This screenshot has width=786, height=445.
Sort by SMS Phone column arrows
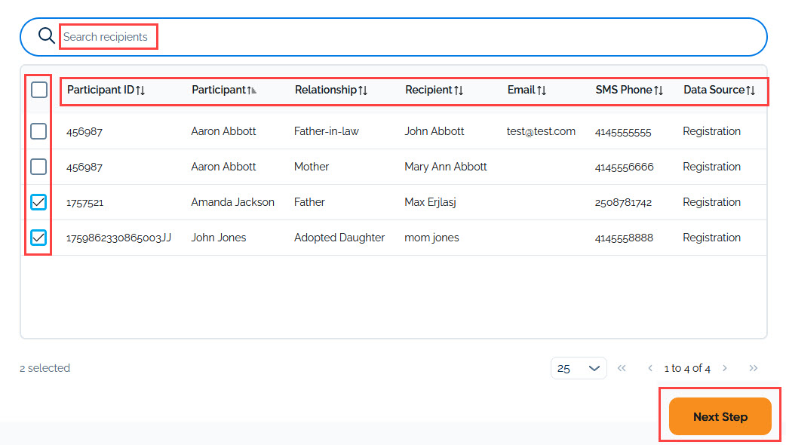(659, 91)
